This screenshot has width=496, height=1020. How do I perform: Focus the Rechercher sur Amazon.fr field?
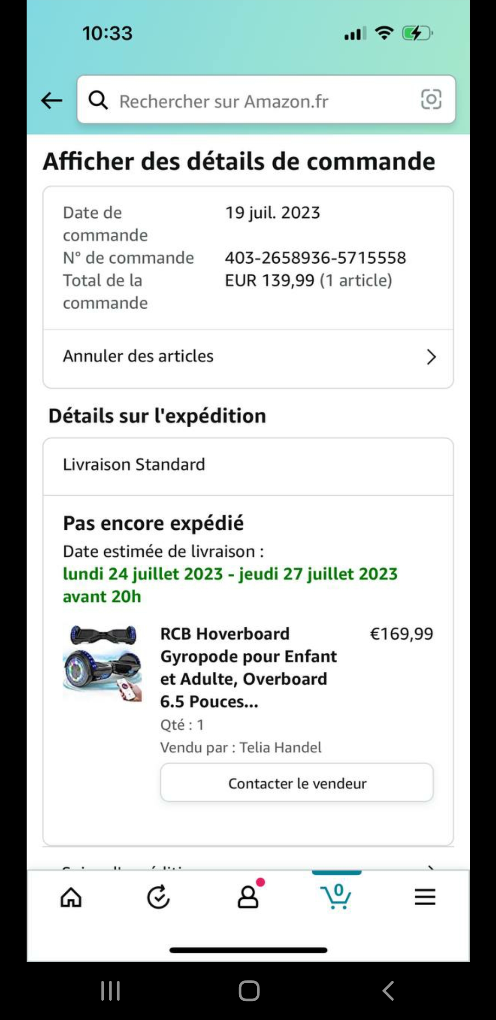pyautogui.click(x=266, y=100)
